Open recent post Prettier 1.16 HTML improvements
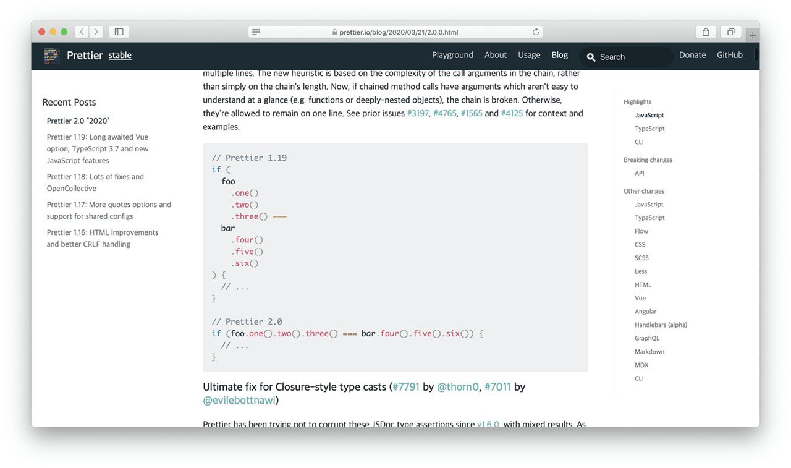 (x=103, y=238)
